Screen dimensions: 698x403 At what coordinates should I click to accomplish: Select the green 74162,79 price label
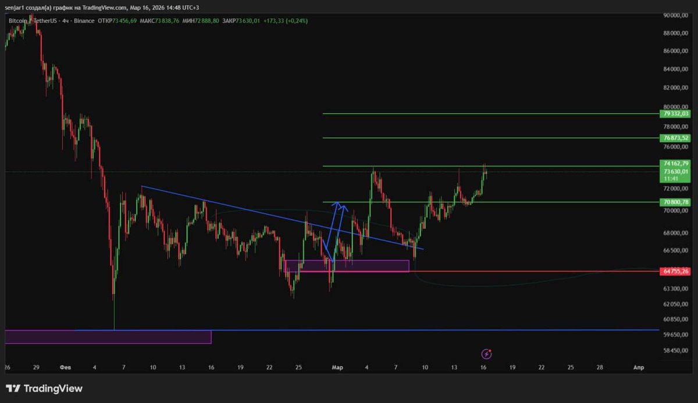[x=676, y=164]
